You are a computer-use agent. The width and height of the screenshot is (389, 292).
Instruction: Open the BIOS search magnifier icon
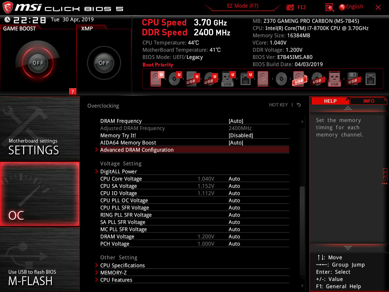pos(329,8)
